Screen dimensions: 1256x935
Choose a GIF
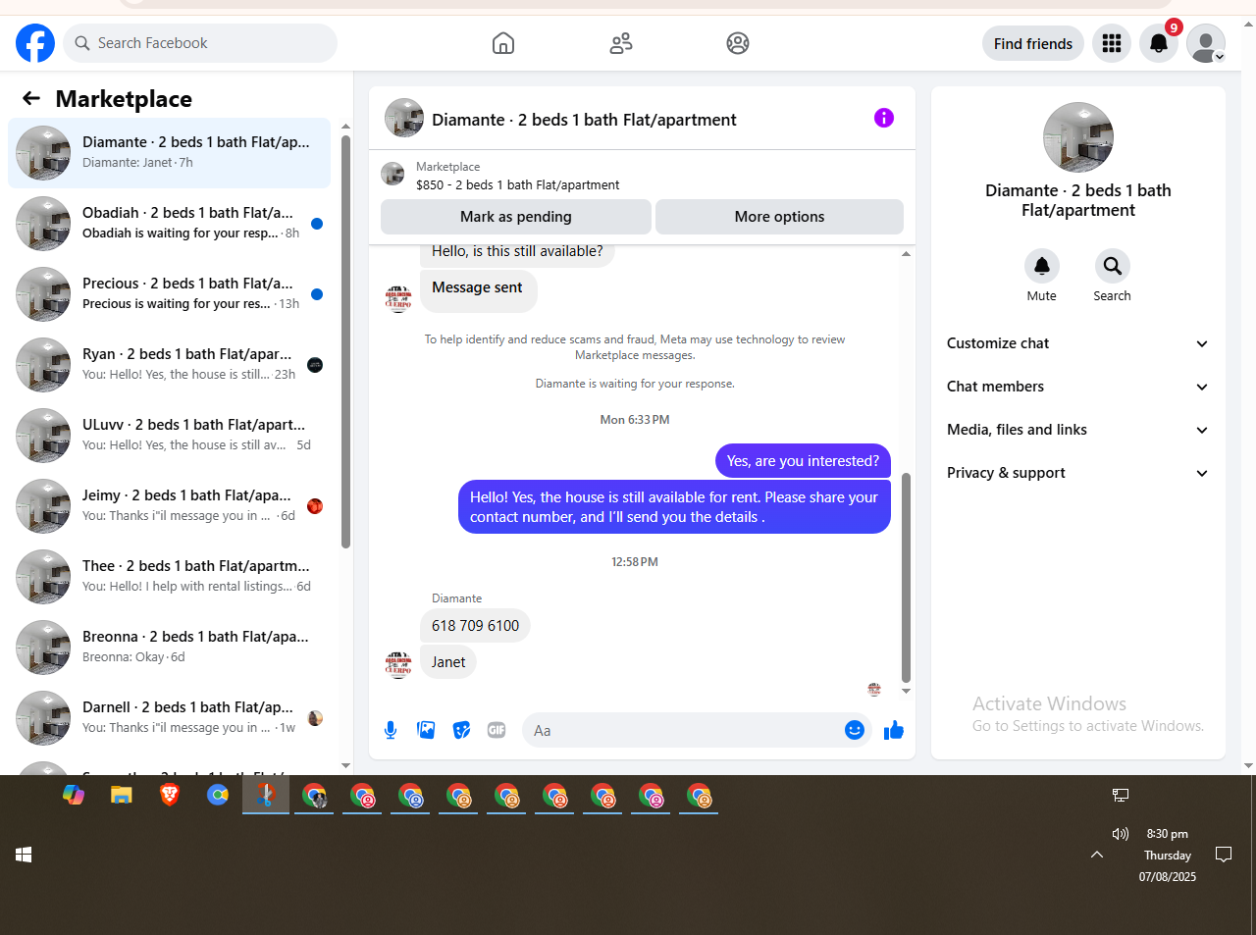tap(497, 730)
